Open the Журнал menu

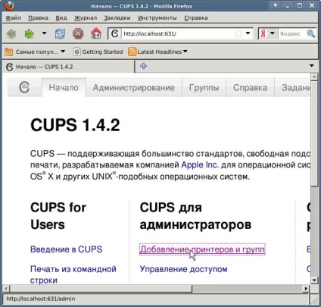[86, 18]
